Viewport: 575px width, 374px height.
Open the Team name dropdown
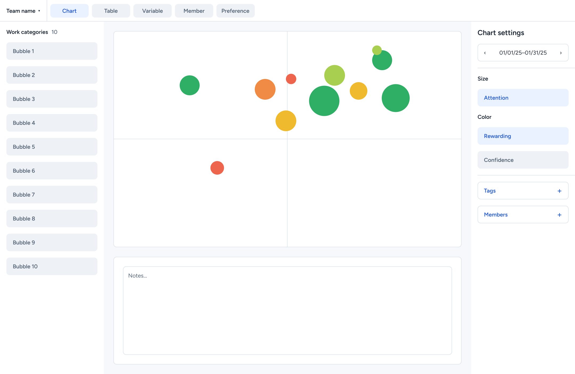23,11
